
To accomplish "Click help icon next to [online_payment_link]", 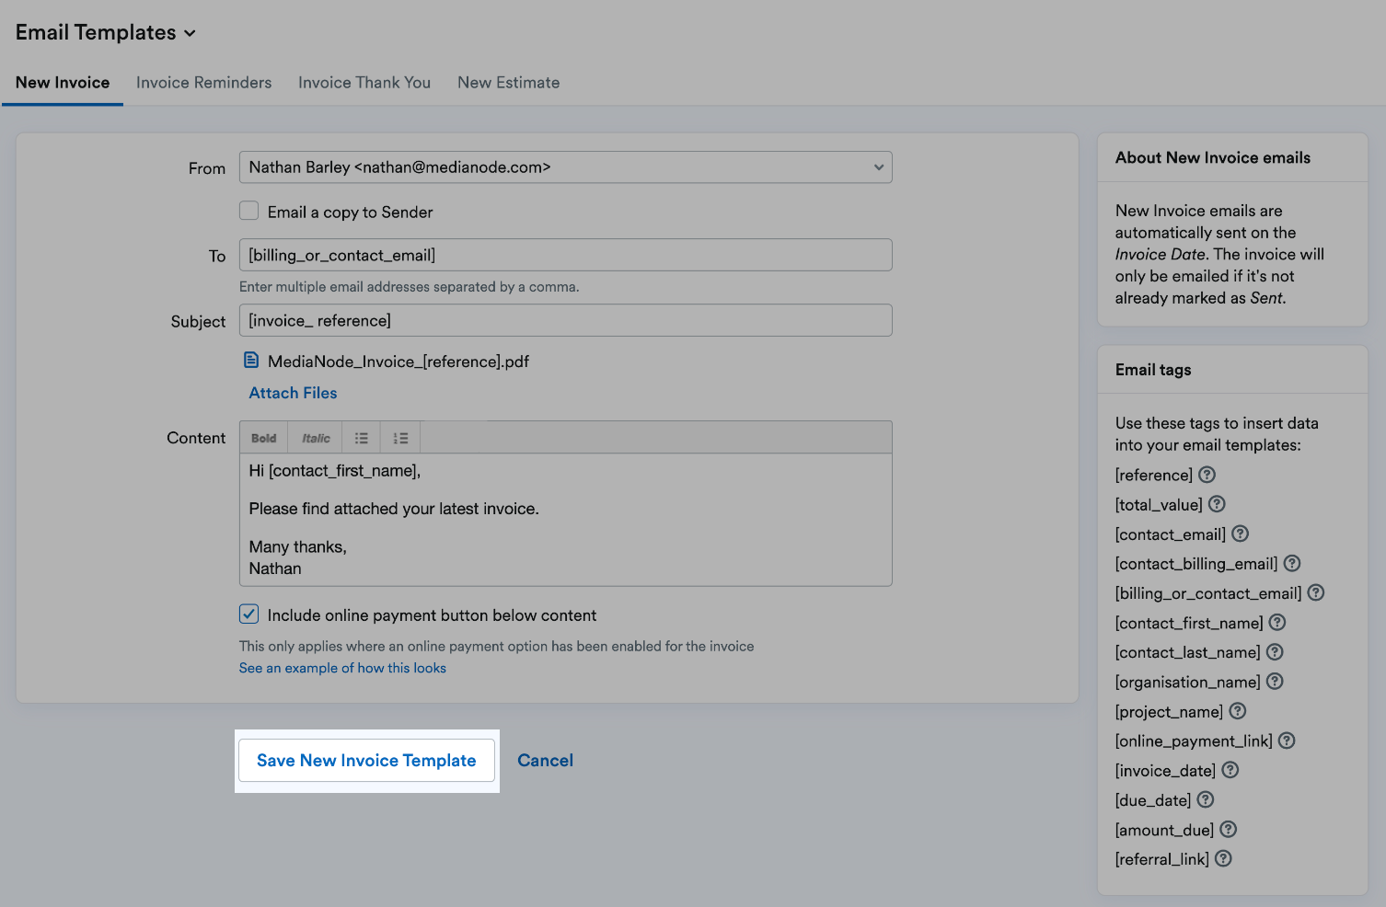I will click(1287, 741).
